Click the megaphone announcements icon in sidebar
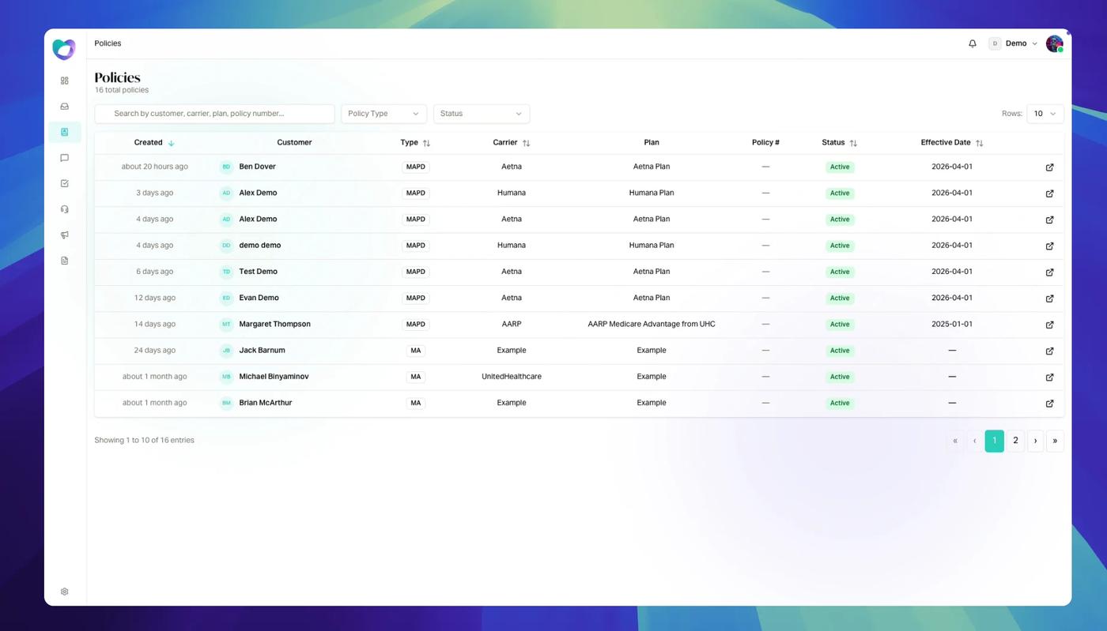Viewport: 1107px width, 631px height. click(x=64, y=235)
